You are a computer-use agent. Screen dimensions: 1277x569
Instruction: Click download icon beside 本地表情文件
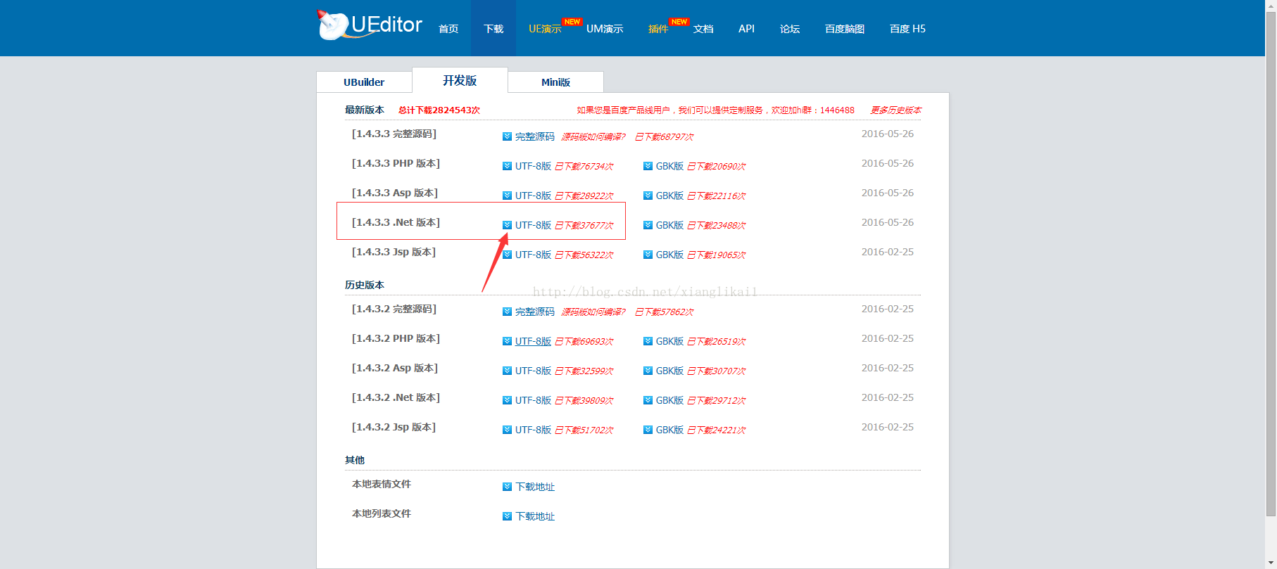[507, 487]
